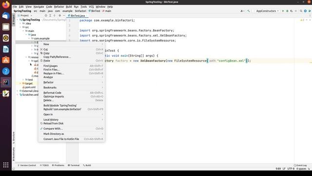
Task: Choose Cut in the context menu
Action: [72, 49]
